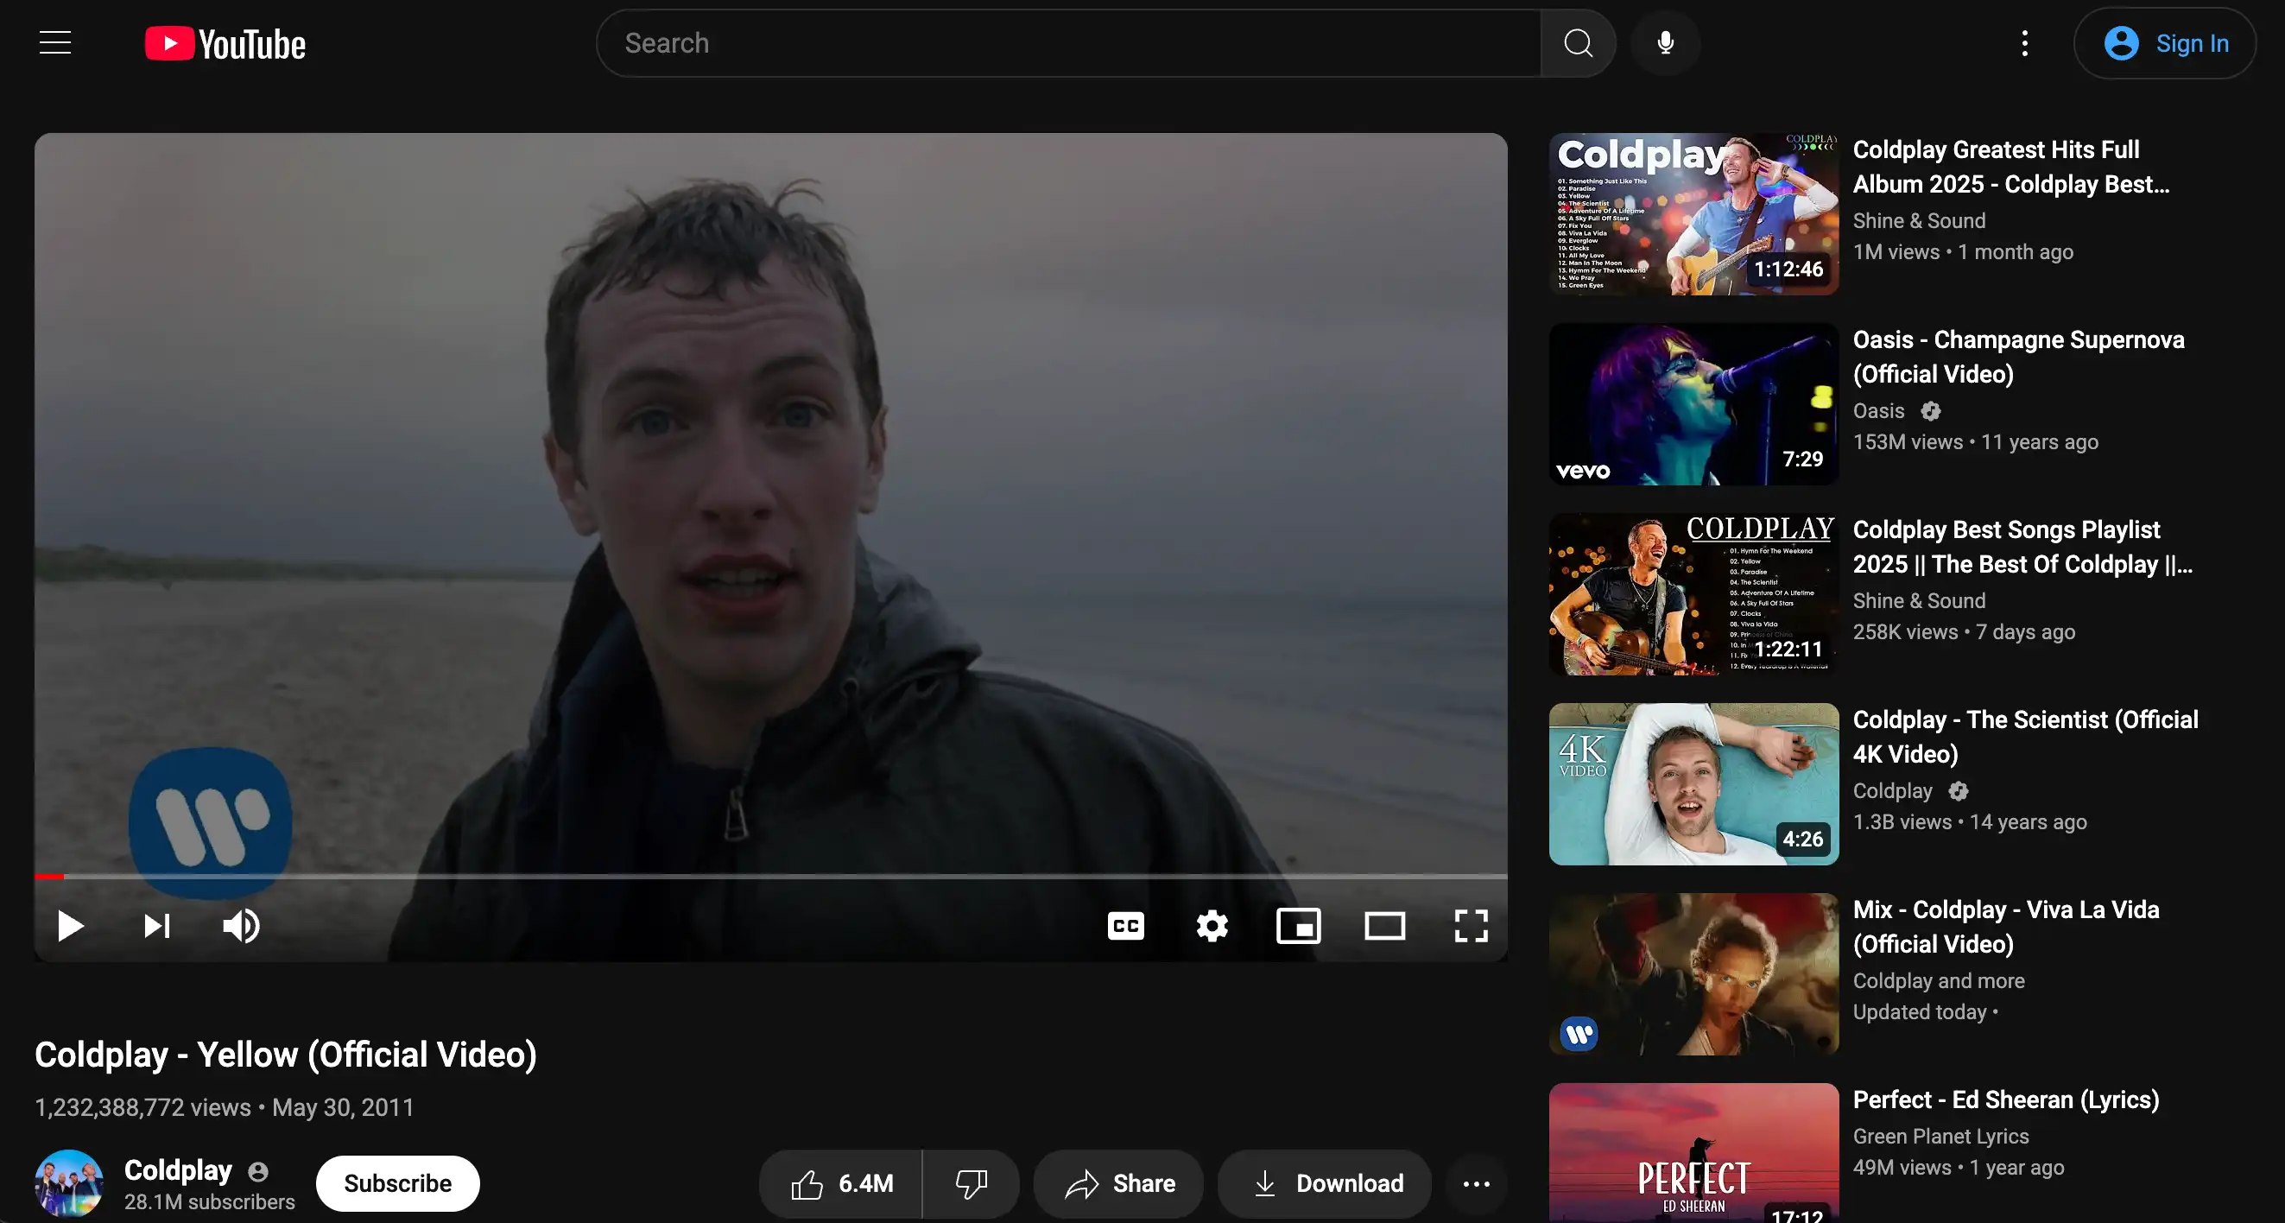Focus the Search input field
This screenshot has width=2285, height=1223.
(1069, 42)
